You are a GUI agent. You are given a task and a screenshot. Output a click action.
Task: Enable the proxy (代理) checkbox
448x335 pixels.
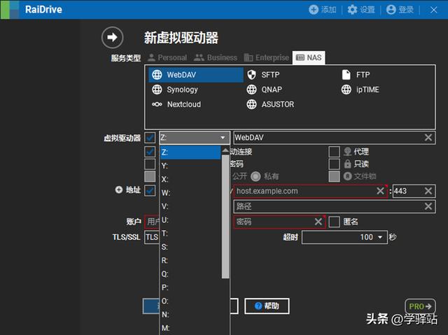(x=334, y=152)
